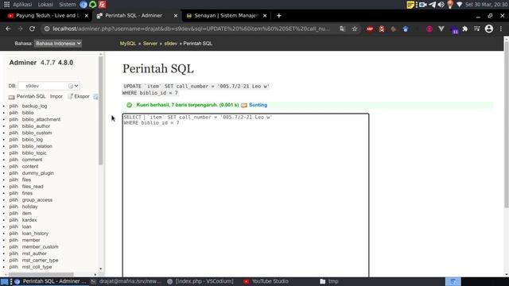
Task: Open the Bahasa Indonesia language dropdown
Action: tap(58, 44)
